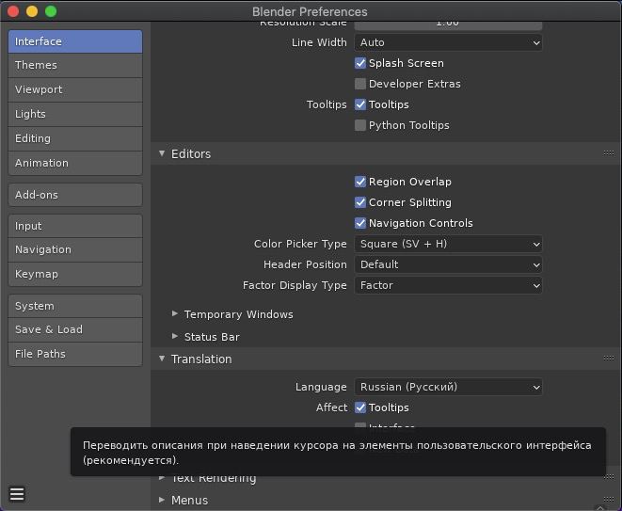Open the Lights preferences tab
This screenshot has width=622, height=511.
(x=75, y=114)
